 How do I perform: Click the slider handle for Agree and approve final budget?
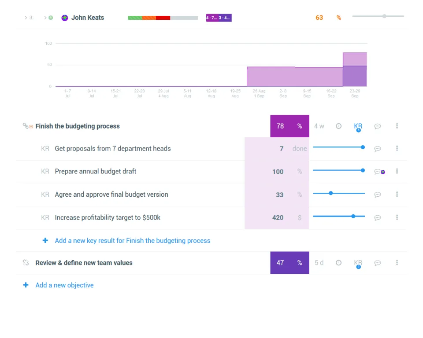tap(331, 193)
